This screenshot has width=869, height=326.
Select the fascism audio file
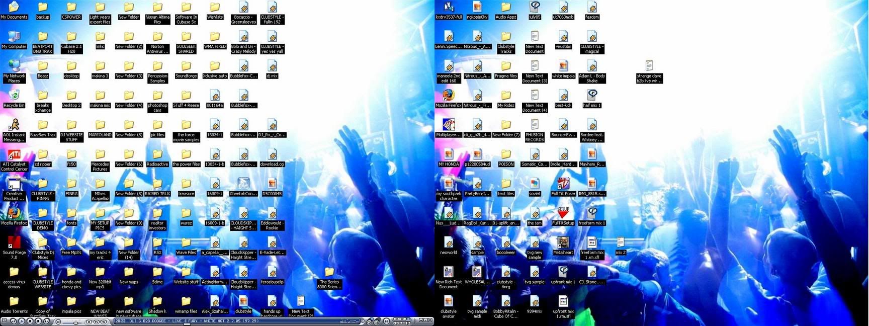(592, 11)
